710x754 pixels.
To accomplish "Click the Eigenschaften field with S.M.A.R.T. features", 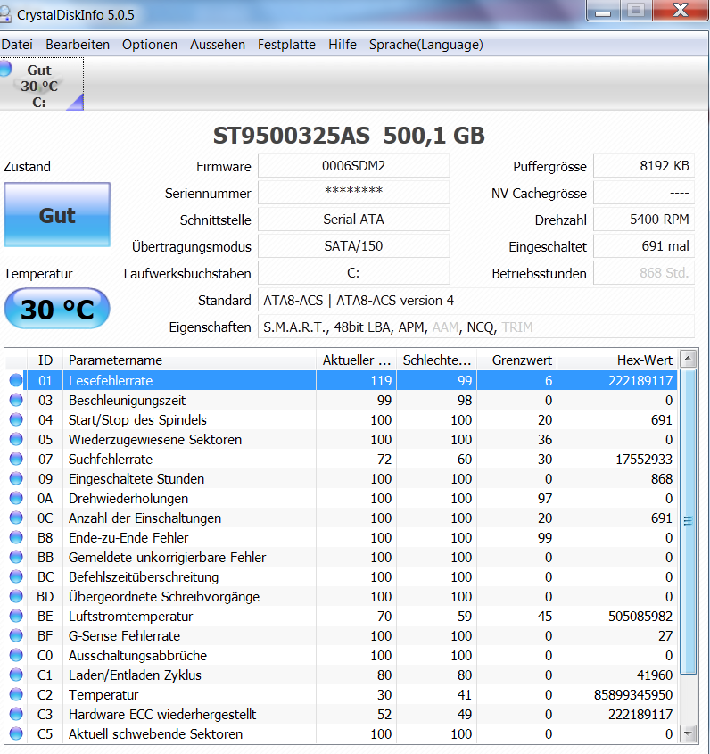I will coord(476,327).
